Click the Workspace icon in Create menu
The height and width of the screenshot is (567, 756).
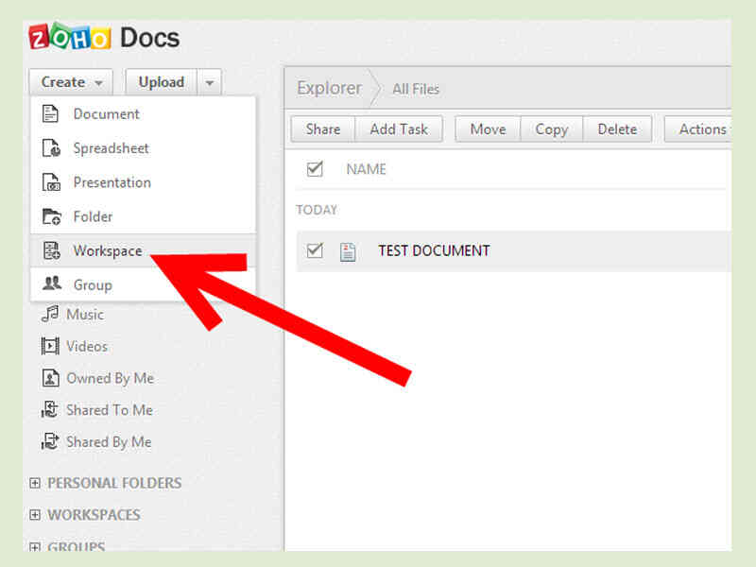tap(49, 250)
